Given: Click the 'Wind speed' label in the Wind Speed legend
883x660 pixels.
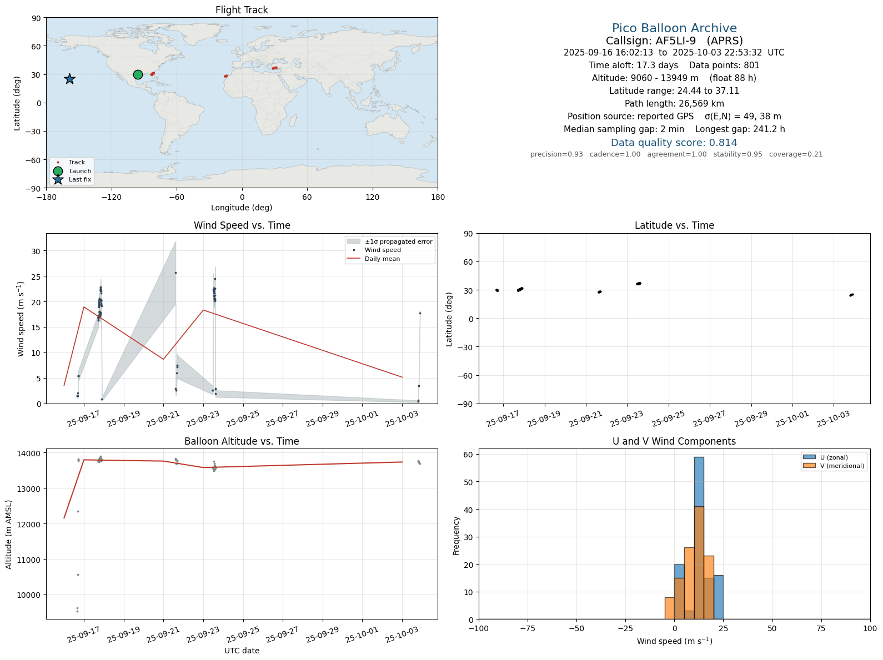Looking at the screenshot, I should pos(383,250).
